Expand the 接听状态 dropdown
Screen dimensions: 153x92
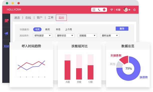point(65,35)
